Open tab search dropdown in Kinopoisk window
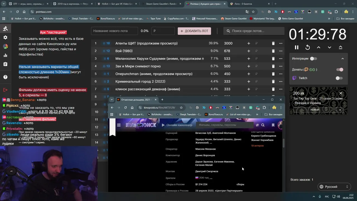The width and height of the screenshot is (357, 201). 112,99
